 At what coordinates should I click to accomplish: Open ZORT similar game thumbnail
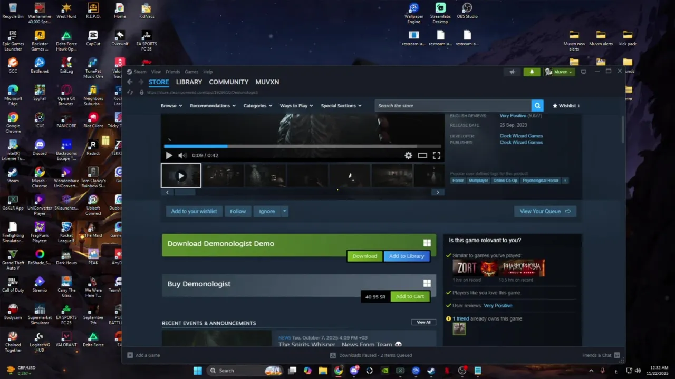[475, 268]
